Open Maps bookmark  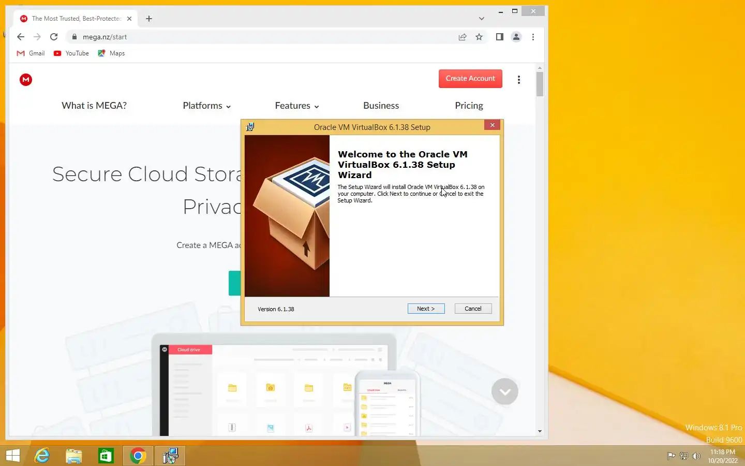click(x=111, y=53)
